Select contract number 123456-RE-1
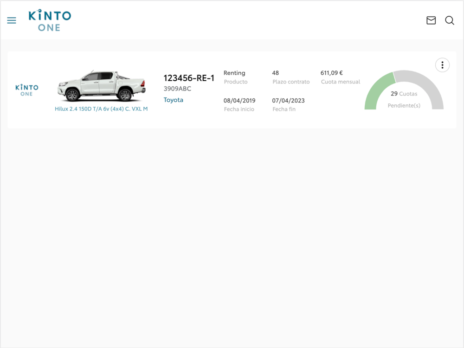This screenshot has height=348, width=464. (x=189, y=78)
